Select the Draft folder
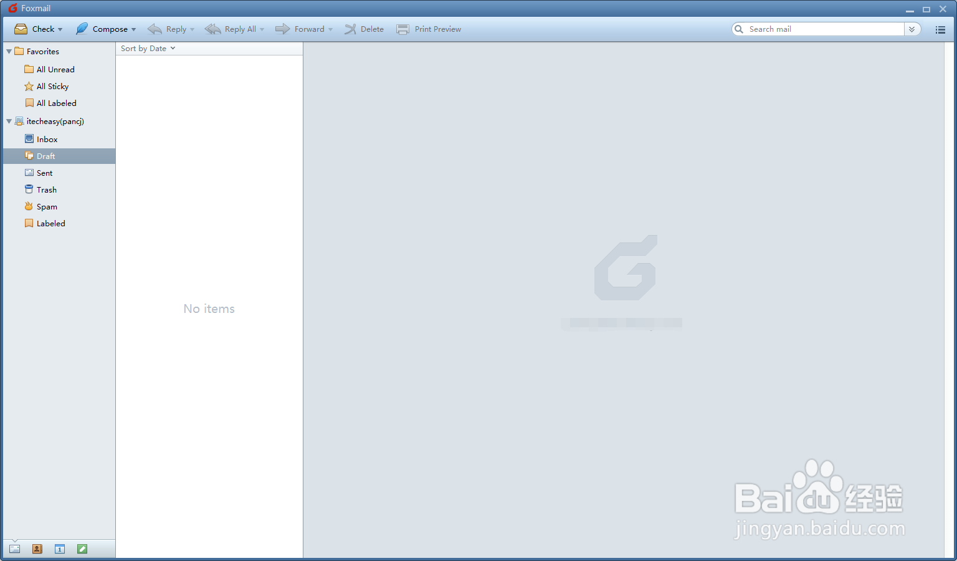 (x=59, y=156)
